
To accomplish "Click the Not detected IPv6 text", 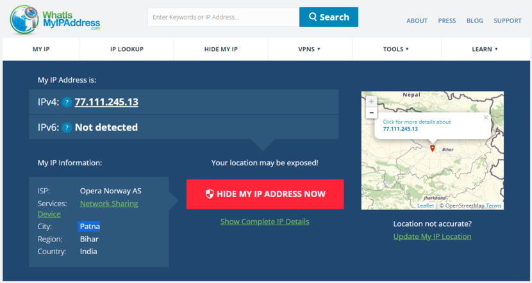I will [106, 127].
